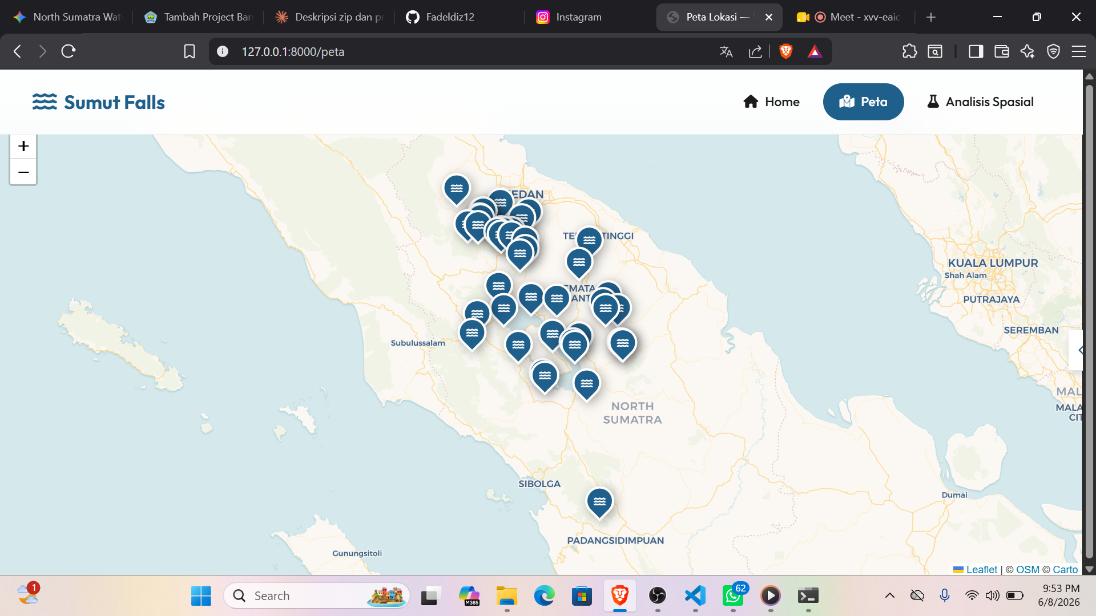The width and height of the screenshot is (1096, 616).
Task: Reload the current page
Action: tap(68, 51)
